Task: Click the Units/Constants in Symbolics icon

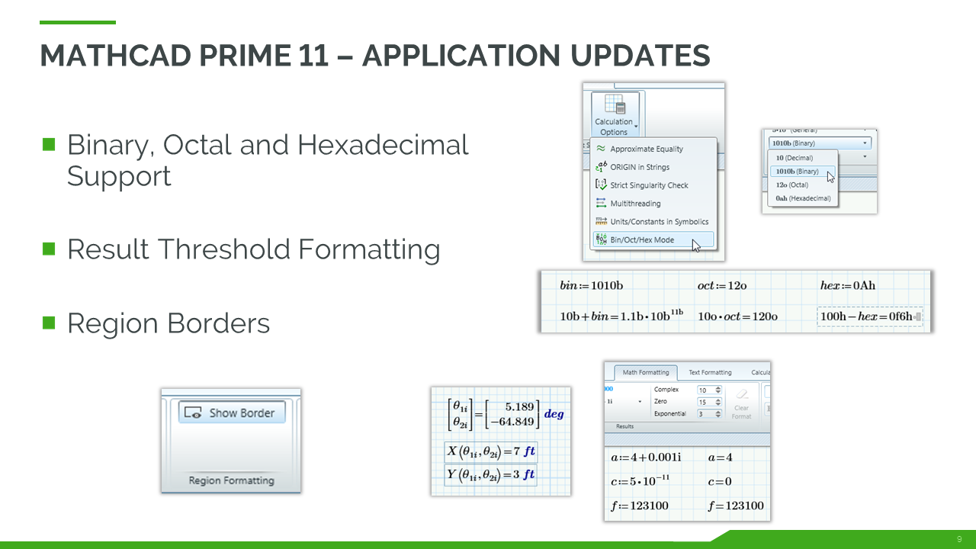Action: tap(601, 221)
